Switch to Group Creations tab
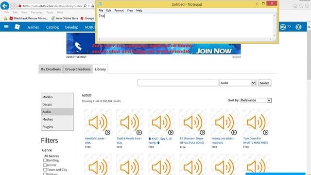The image size is (311, 175). [78, 69]
